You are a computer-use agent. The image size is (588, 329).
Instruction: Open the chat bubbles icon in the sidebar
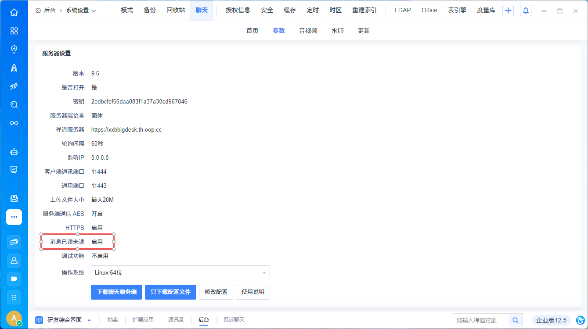14,242
